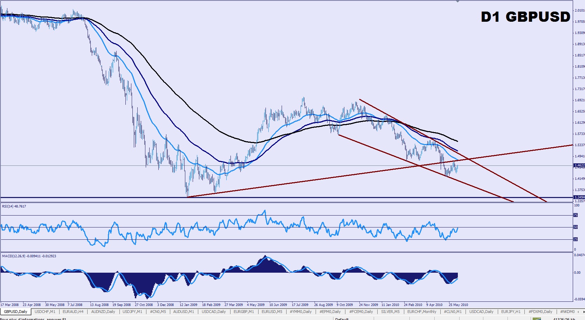Click the RSI level 75 scale label

tap(575, 215)
